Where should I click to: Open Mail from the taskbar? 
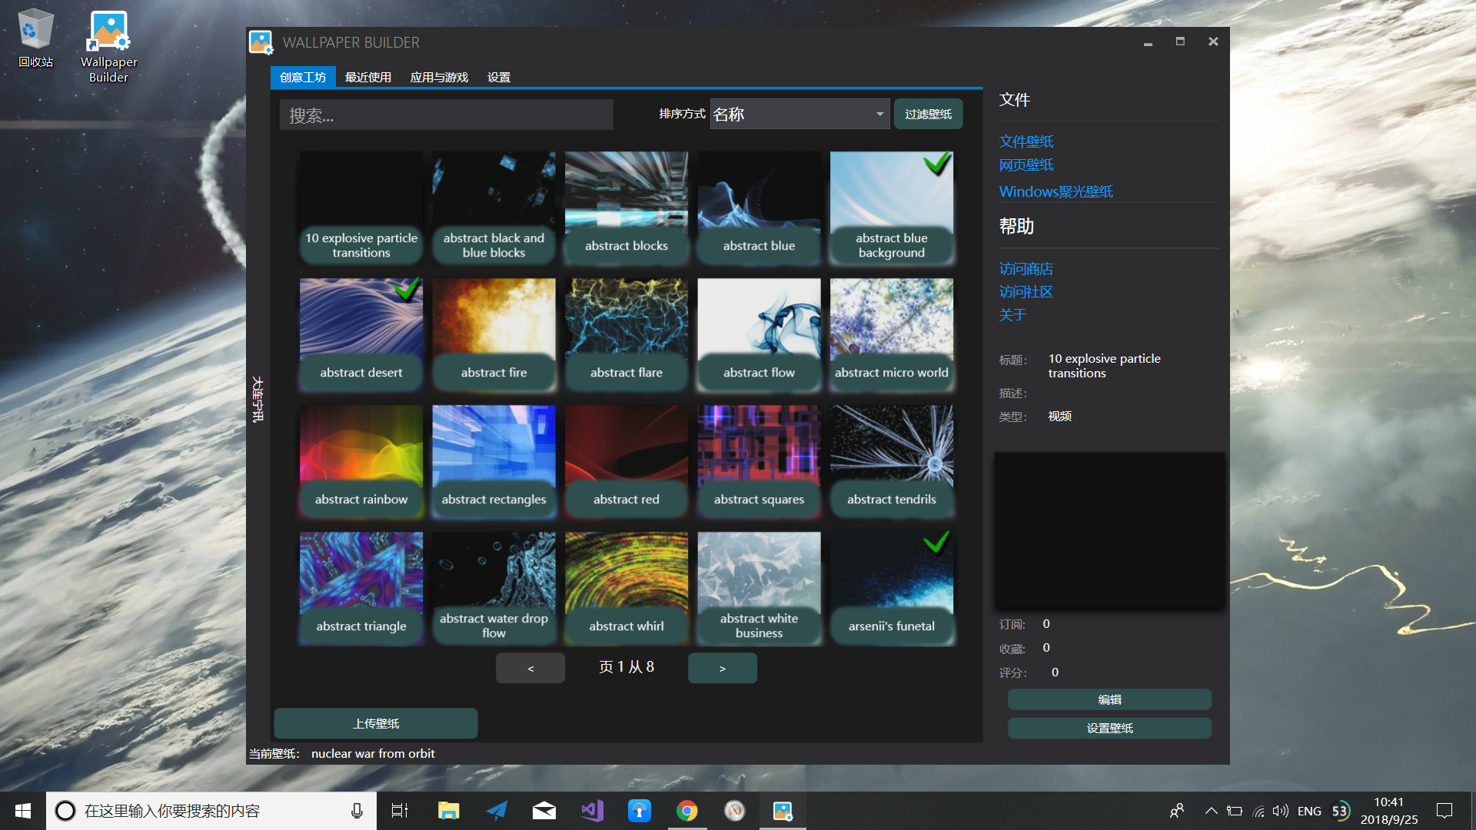tap(544, 811)
